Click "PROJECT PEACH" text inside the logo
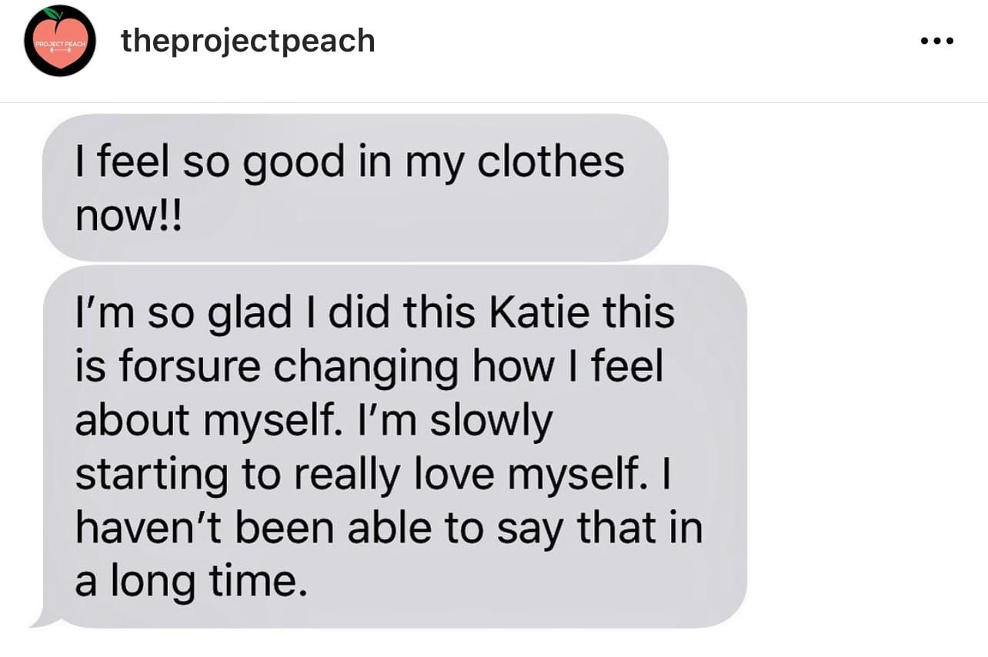The image size is (988, 657). click(59, 44)
